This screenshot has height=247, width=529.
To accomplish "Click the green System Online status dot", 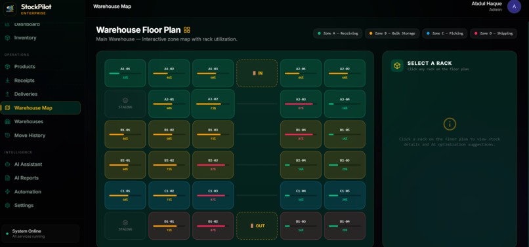I will [7, 234].
